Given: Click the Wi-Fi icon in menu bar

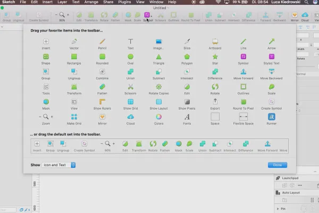Looking at the screenshot, I should (218, 2).
